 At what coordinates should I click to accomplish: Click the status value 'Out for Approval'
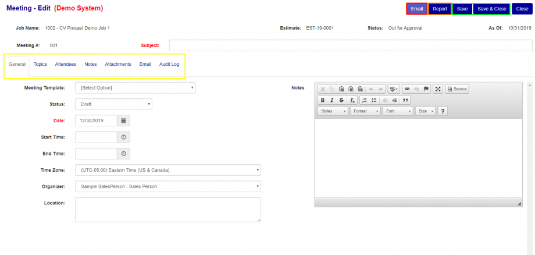pos(405,28)
